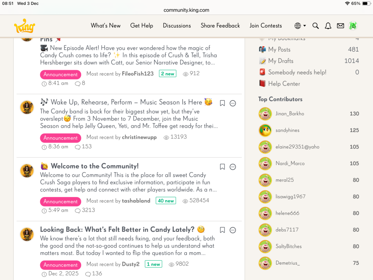Open Nardi_Marco avatar in Top Contributors
This screenshot has height=280, width=373.
point(265,164)
